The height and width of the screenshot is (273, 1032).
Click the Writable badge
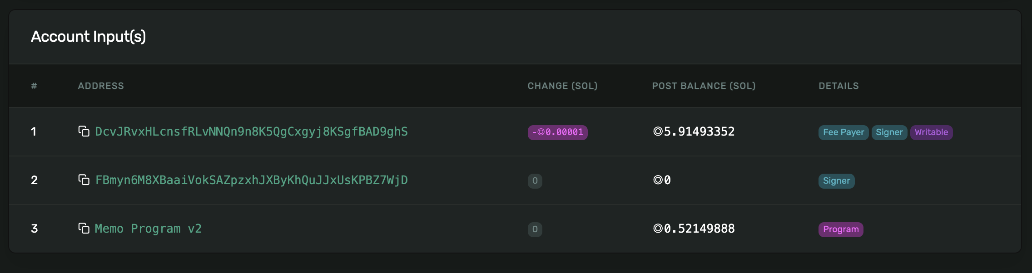931,132
